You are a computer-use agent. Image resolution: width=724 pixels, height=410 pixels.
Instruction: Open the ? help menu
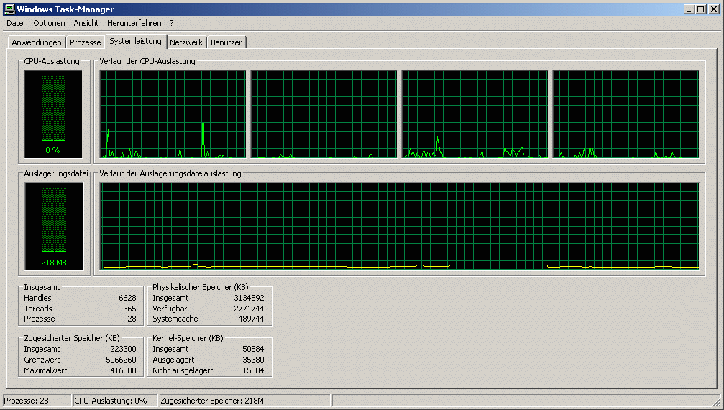(172, 23)
